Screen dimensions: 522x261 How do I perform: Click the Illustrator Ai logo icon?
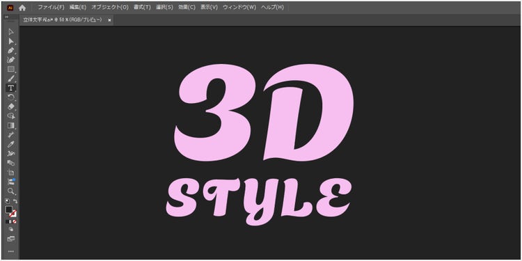coord(10,8)
